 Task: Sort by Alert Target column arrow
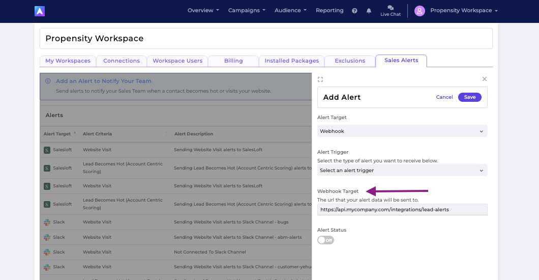pos(75,133)
